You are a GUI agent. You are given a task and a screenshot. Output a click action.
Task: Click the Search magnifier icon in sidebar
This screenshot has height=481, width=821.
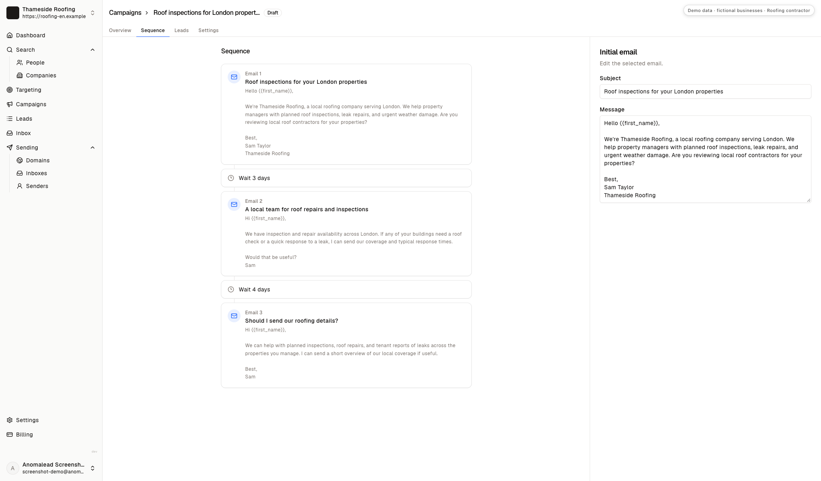click(x=10, y=50)
